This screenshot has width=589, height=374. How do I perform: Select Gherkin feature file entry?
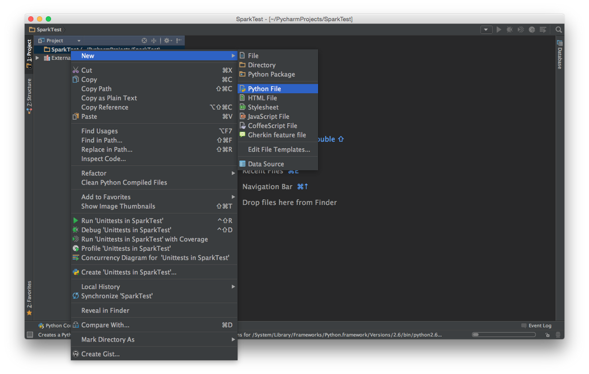pos(278,135)
